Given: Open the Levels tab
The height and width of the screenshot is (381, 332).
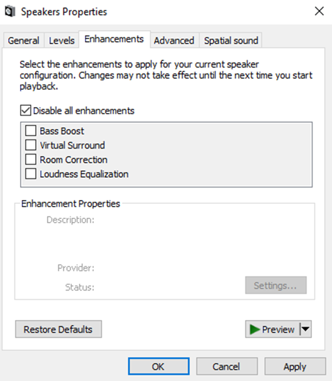Looking at the screenshot, I should point(62,41).
